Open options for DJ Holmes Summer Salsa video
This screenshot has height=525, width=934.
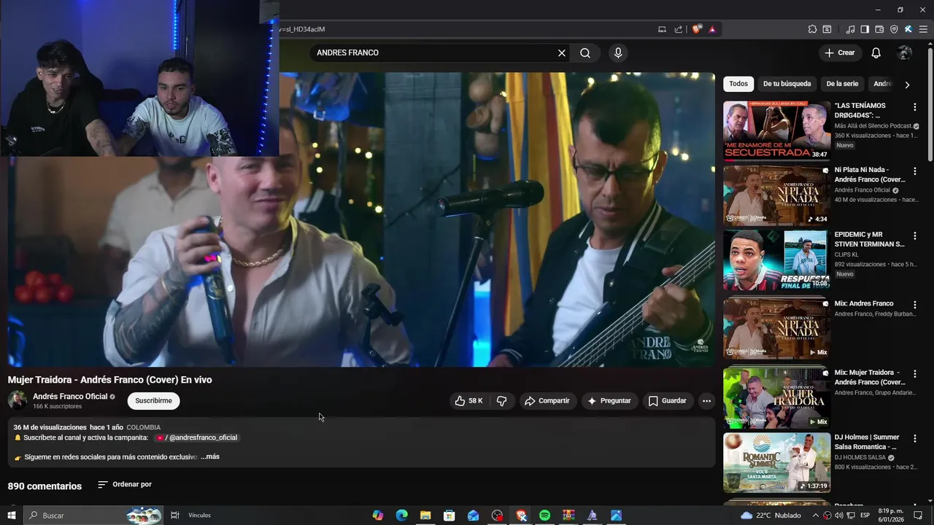coord(914,439)
